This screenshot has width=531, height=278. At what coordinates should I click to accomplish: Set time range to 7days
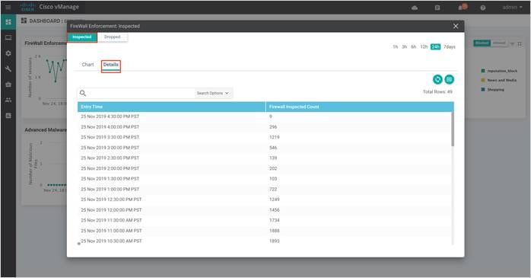pos(450,46)
